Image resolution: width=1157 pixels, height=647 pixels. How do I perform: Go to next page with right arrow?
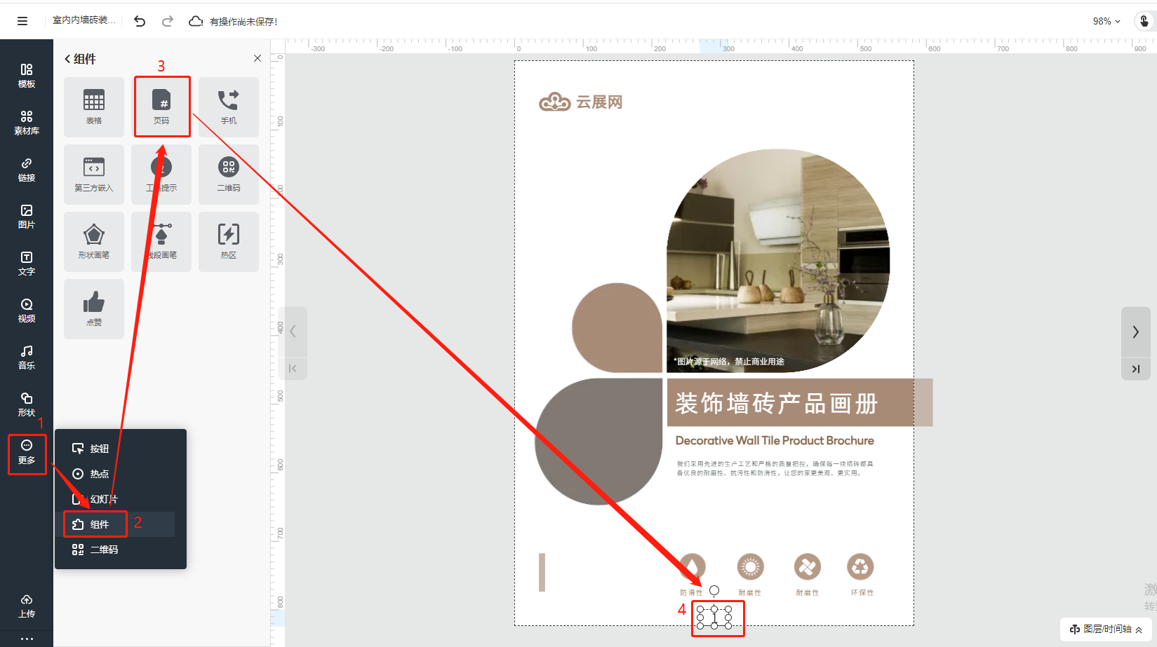tap(1135, 332)
